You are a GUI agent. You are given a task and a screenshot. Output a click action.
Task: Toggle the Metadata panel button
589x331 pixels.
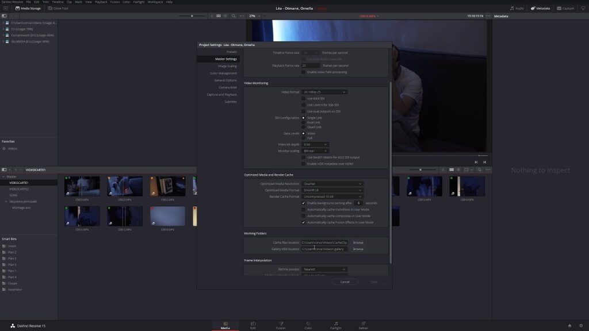[x=540, y=8]
